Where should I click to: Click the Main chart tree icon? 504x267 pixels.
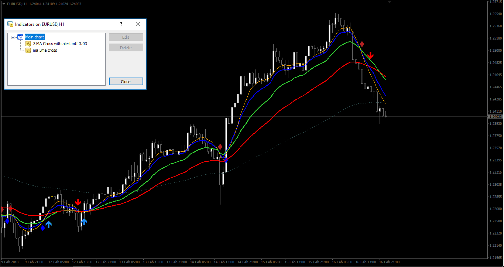20,37
